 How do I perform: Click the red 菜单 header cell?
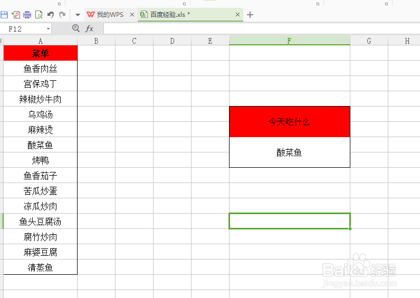point(41,53)
